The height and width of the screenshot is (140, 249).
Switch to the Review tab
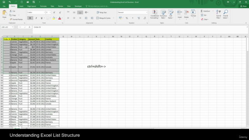(x=61, y=6)
